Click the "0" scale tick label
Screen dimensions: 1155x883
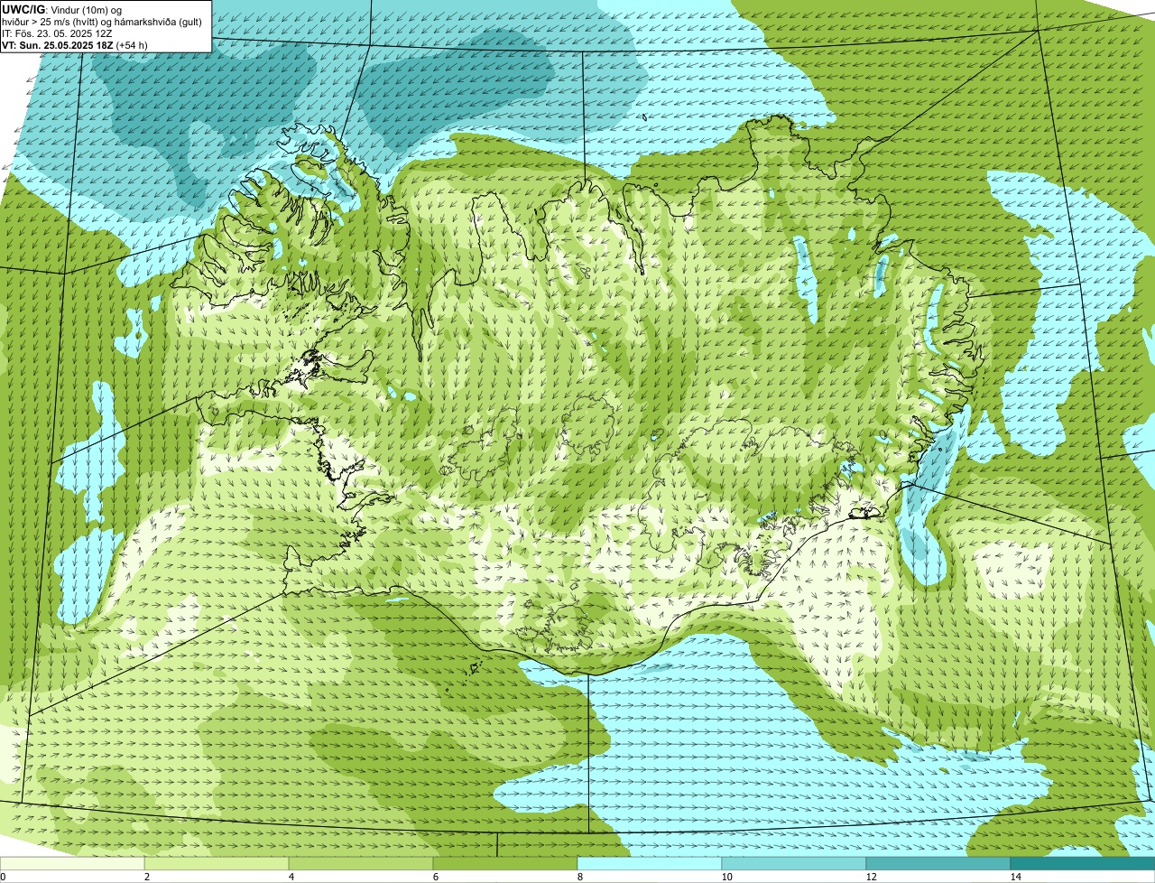[3, 877]
